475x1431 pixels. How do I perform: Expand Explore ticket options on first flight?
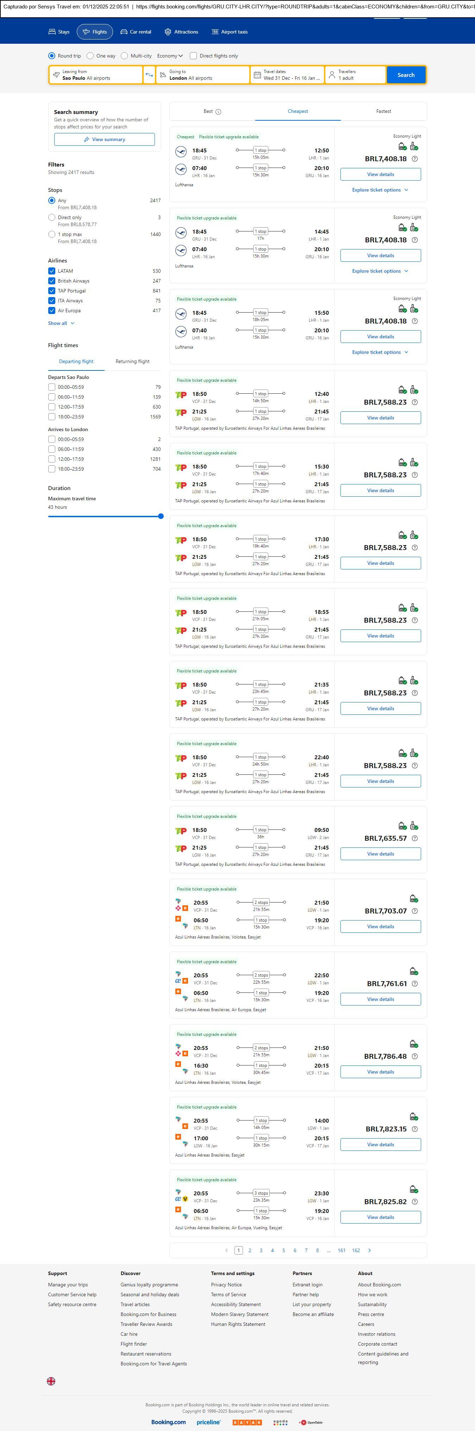pos(380,190)
